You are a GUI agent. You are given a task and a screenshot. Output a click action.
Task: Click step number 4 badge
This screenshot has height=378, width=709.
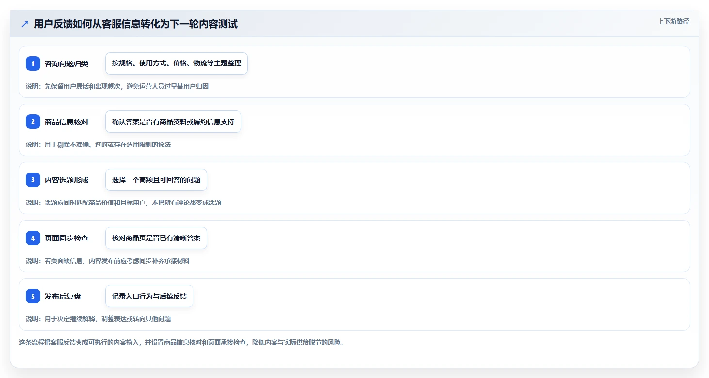tap(33, 238)
